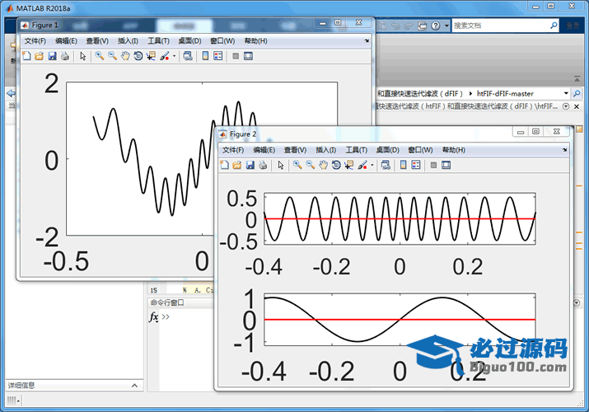Open 文件(F) menu in Figure 2
This screenshot has height=412, width=589.
coord(233,150)
